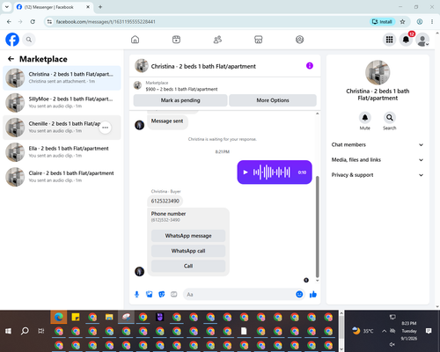Expand Chat members section
This screenshot has height=352, width=440.
coord(378,144)
